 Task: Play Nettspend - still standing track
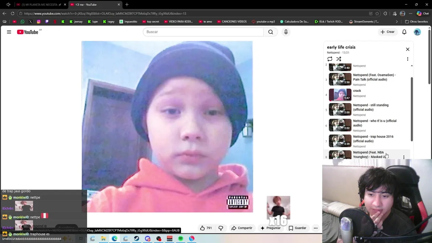tap(371, 107)
